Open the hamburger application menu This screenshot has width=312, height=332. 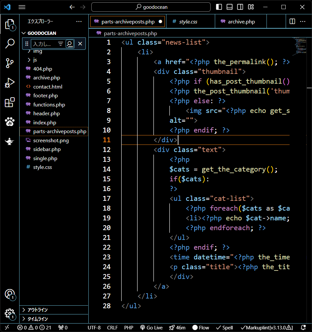(x=22, y=7)
